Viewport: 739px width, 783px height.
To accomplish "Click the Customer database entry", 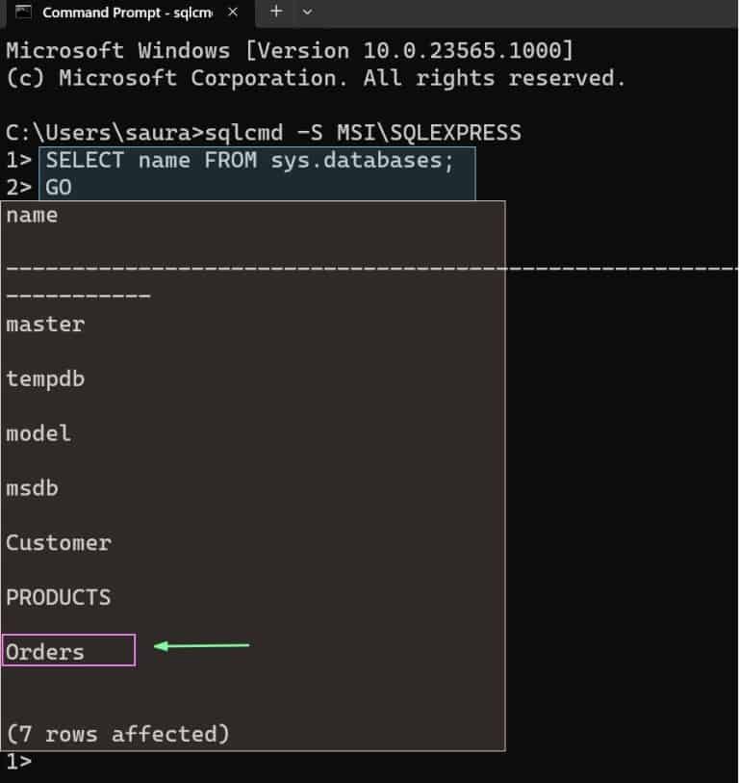I will (59, 542).
